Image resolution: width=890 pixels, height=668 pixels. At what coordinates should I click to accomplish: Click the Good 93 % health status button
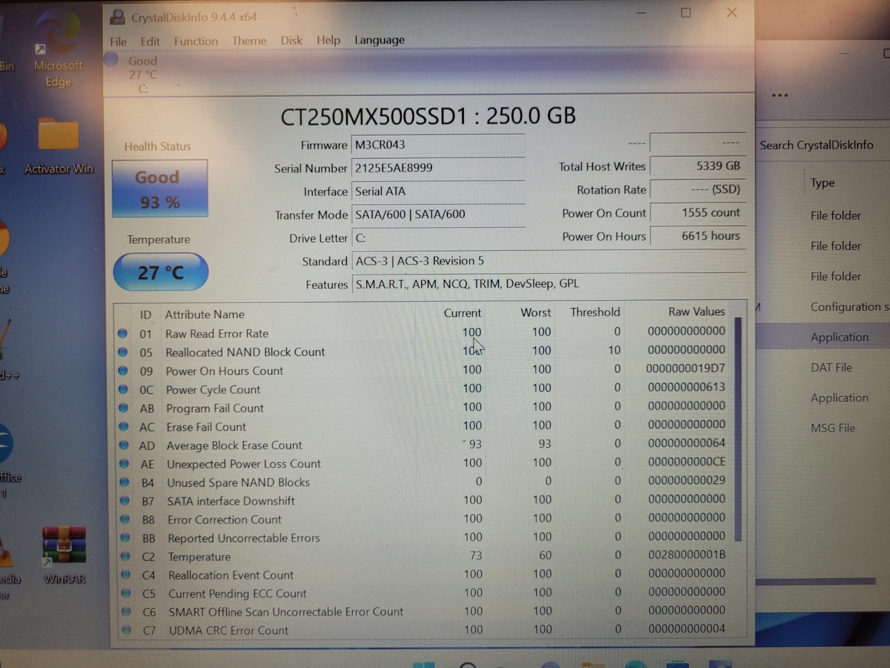[x=160, y=189]
